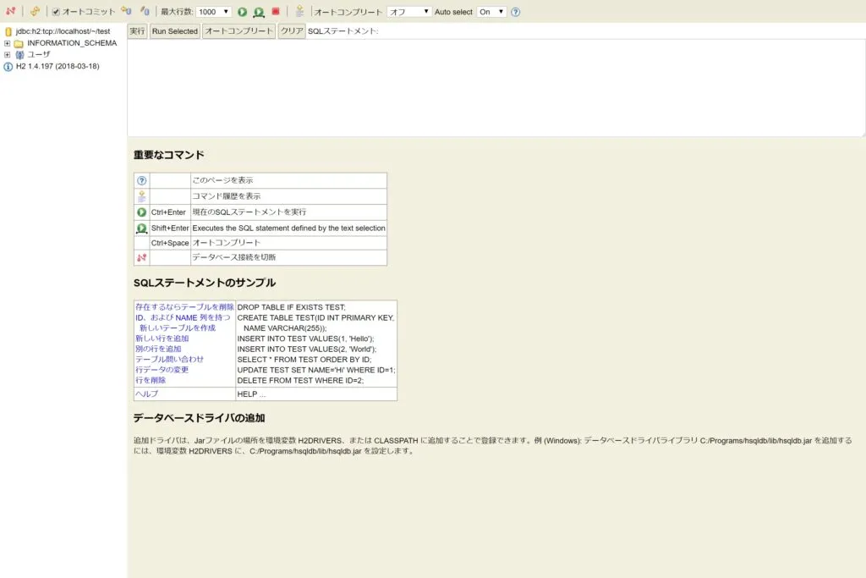This screenshot has width=866, height=578.
Task: Select the INFORMATION_SCHEMA label in the tree
Action: [72, 43]
